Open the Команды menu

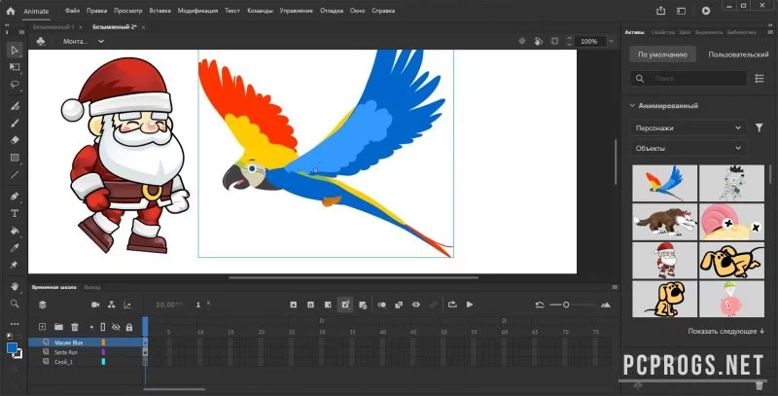pos(259,11)
